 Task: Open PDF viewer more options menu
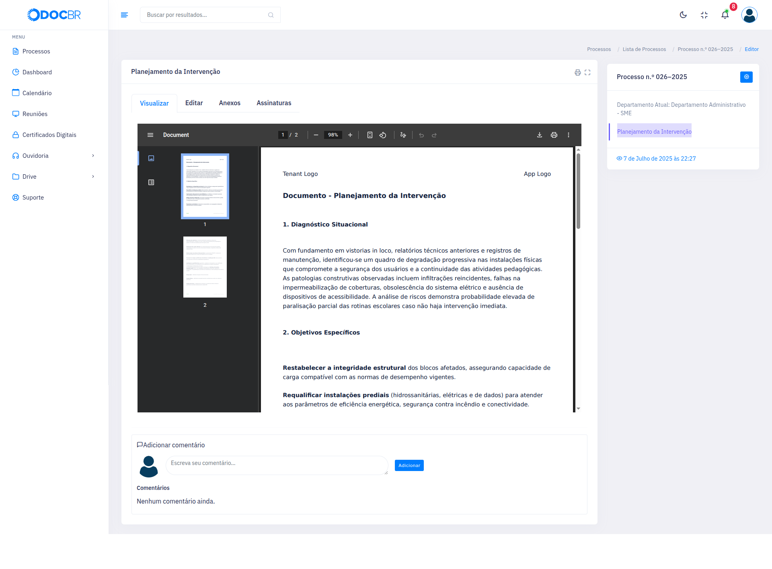coord(569,135)
